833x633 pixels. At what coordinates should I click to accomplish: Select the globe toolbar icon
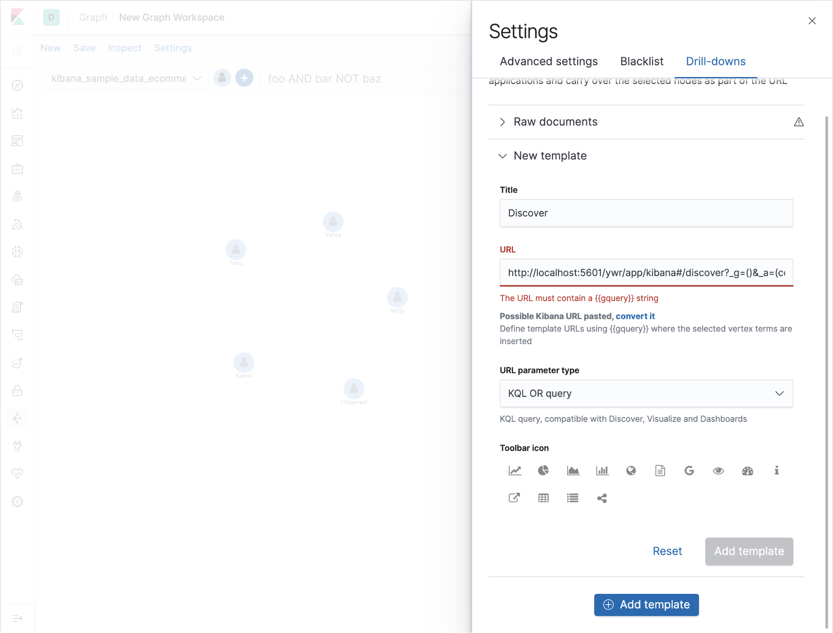[x=631, y=471]
